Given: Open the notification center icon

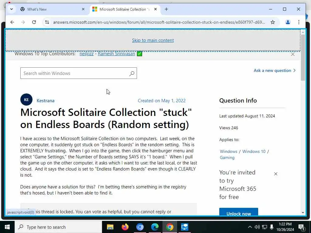Looking at the screenshot, I should (x=301, y=227).
